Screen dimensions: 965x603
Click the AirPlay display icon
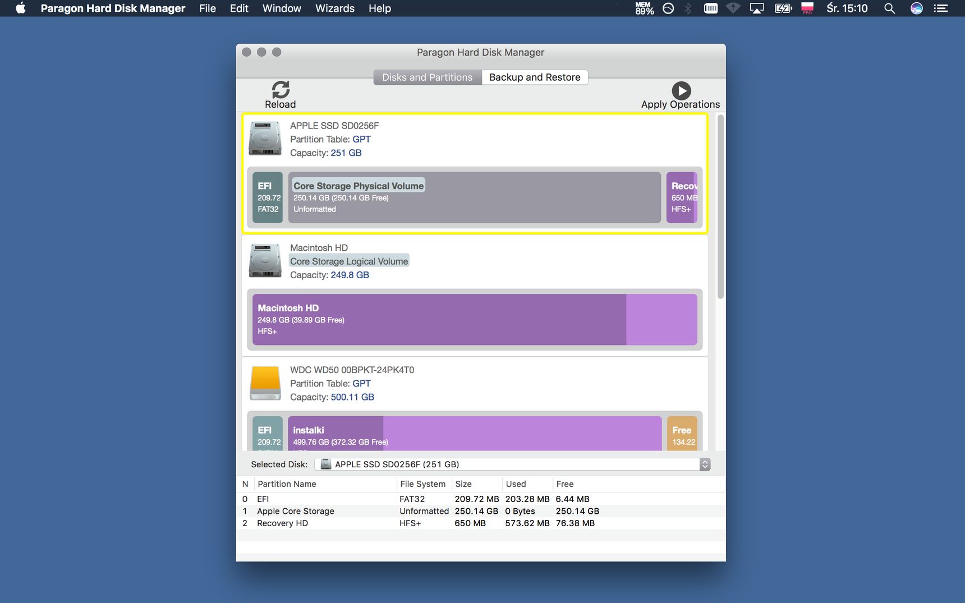(757, 8)
